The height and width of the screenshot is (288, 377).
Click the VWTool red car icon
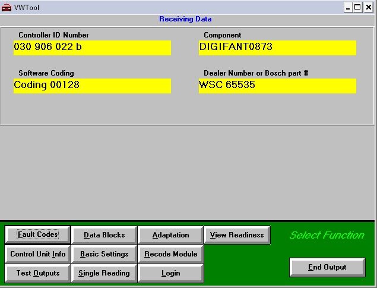coord(7,8)
